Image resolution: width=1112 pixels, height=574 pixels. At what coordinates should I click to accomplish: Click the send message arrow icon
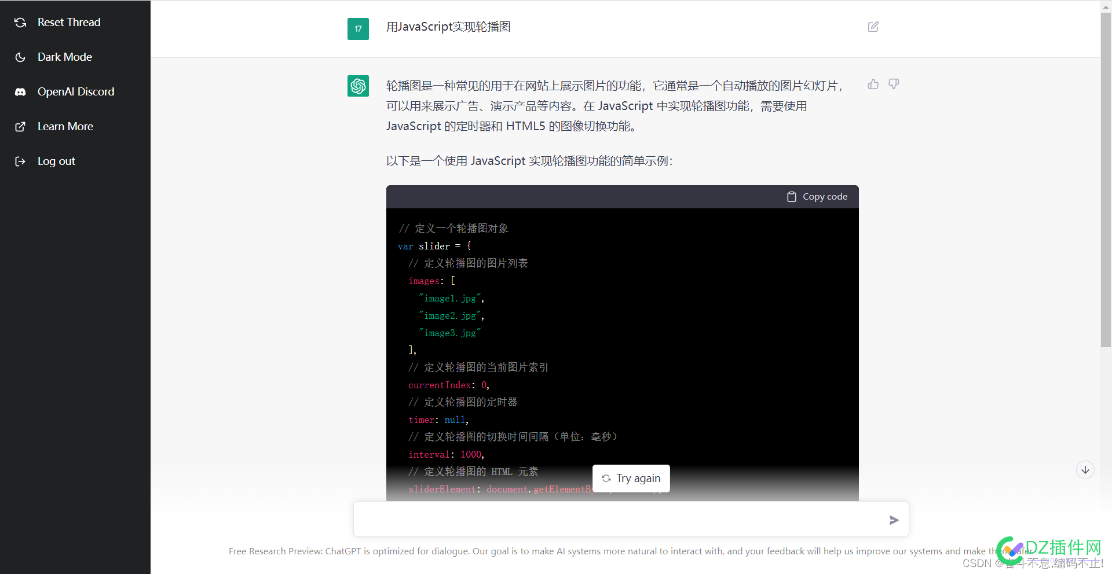click(894, 520)
